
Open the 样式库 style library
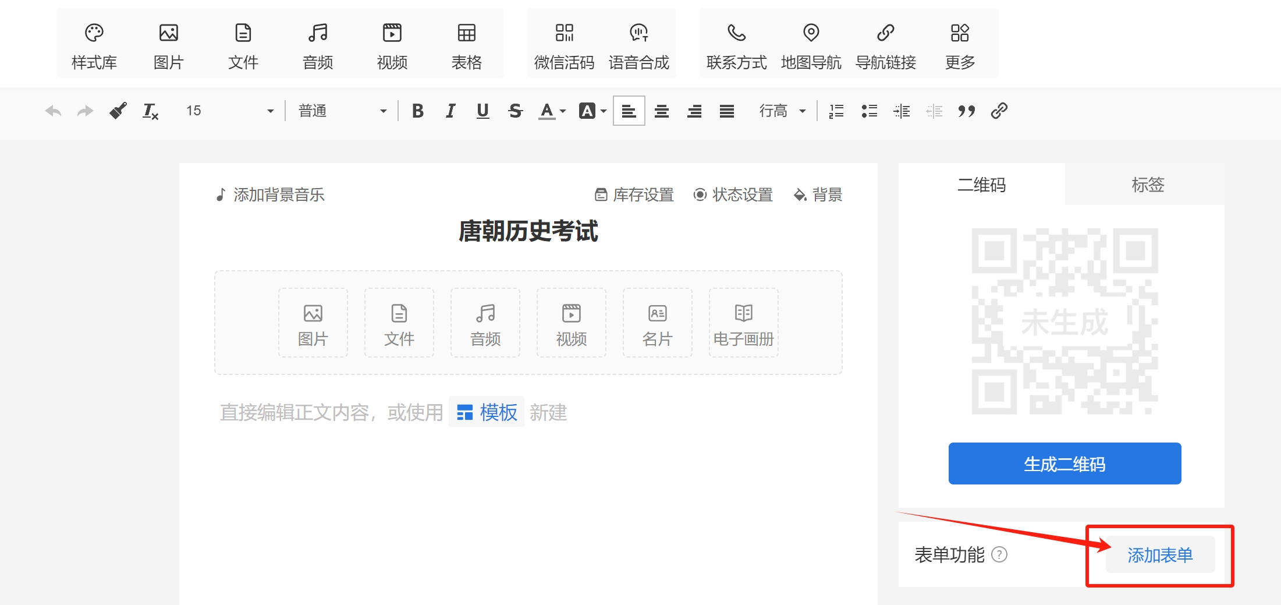tap(94, 44)
